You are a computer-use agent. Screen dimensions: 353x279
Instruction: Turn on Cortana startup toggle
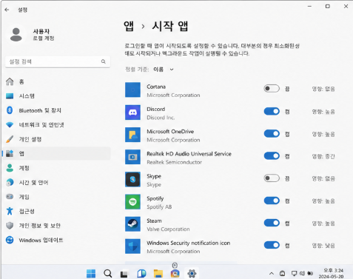coord(272,89)
